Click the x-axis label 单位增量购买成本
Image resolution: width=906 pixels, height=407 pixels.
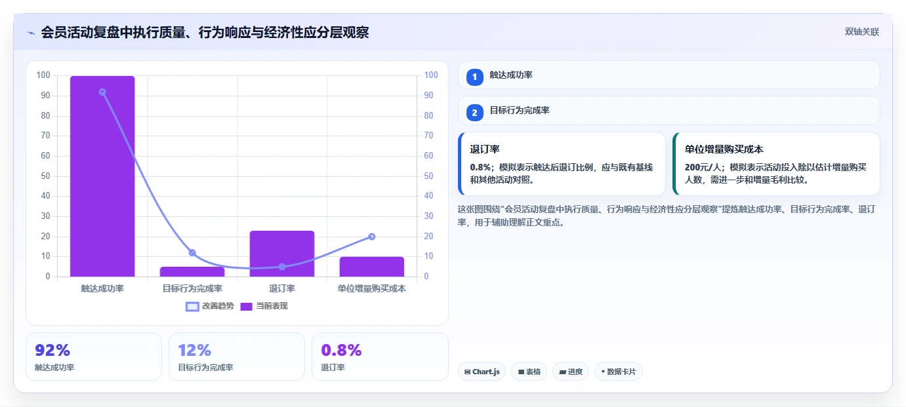(372, 288)
